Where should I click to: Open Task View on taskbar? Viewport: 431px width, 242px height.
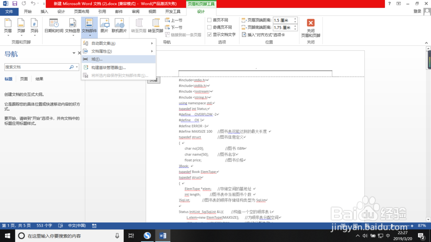pyautogui.click(x=131, y=236)
